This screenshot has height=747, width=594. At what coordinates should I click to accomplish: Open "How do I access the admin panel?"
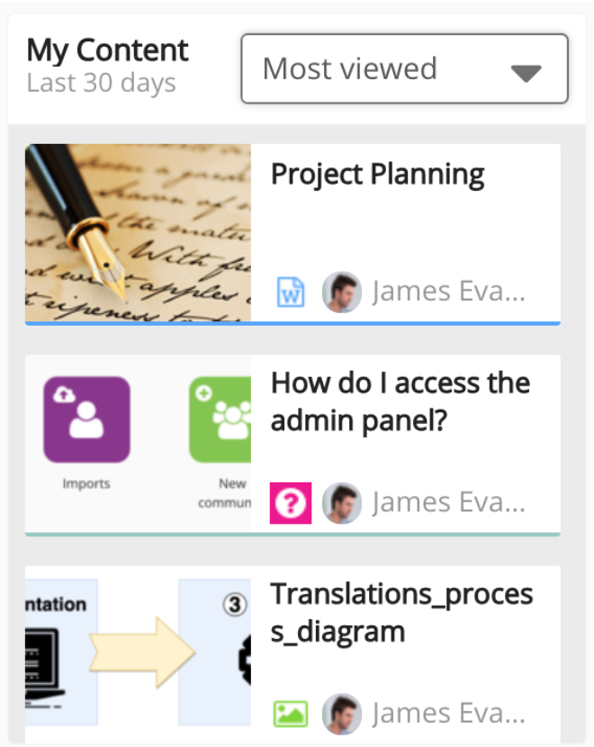(x=400, y=401)
